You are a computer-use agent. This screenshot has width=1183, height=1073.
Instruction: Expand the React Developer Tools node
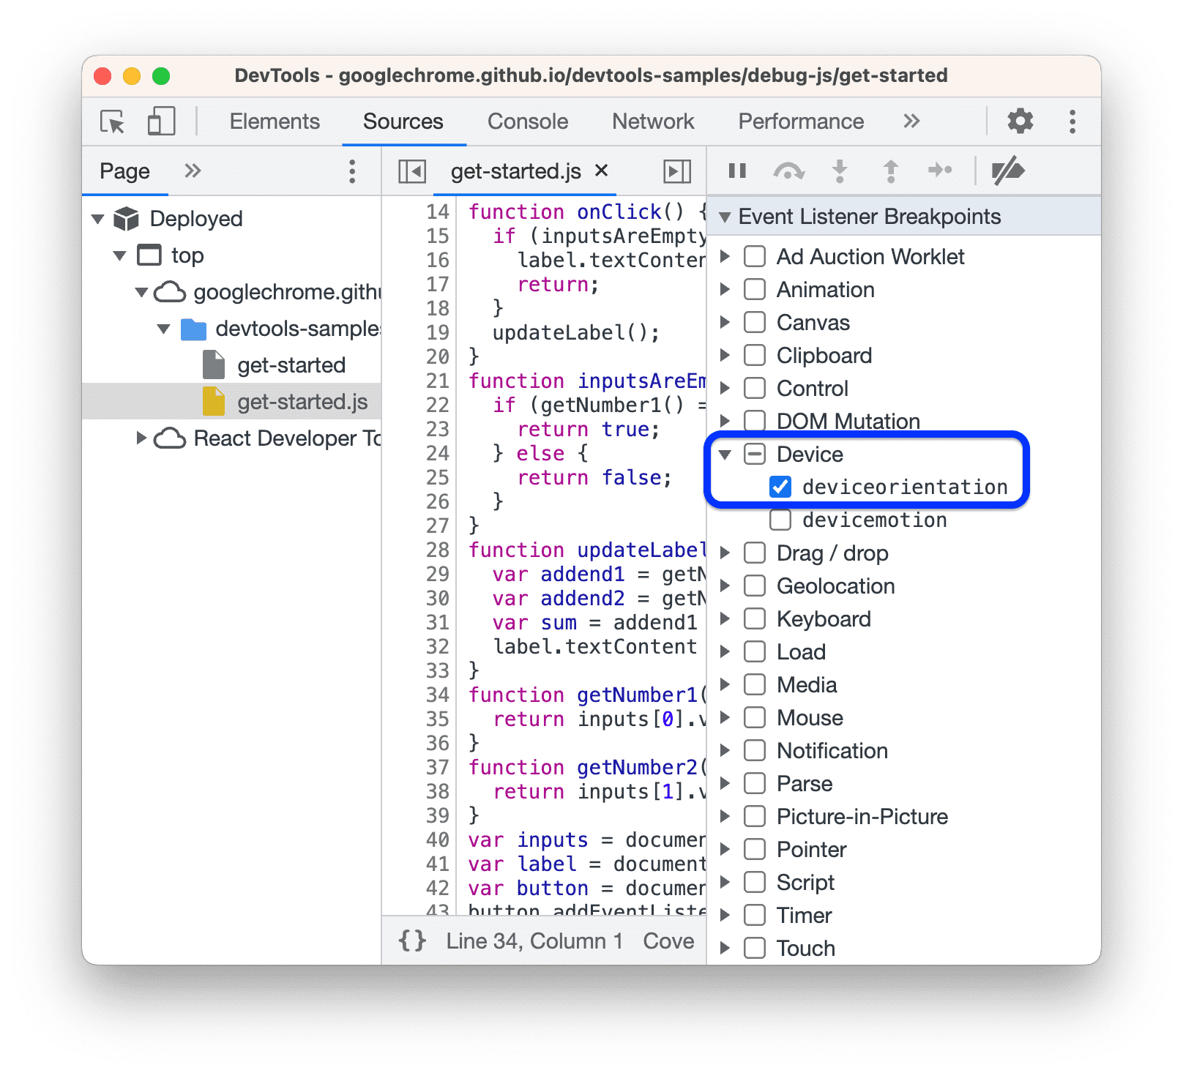coord(141,438)
